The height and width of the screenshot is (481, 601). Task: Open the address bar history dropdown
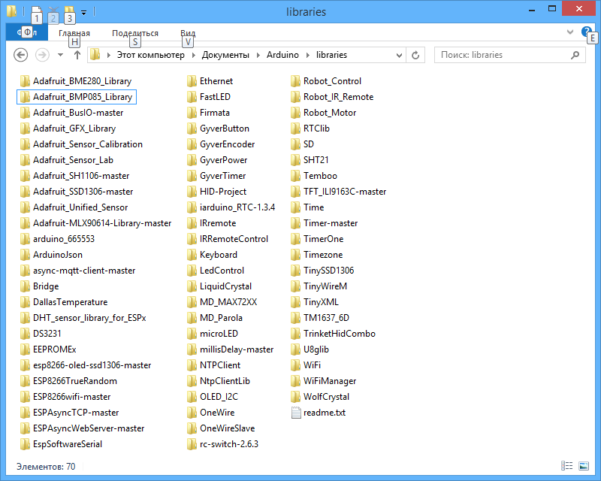(x=399, y=55)
